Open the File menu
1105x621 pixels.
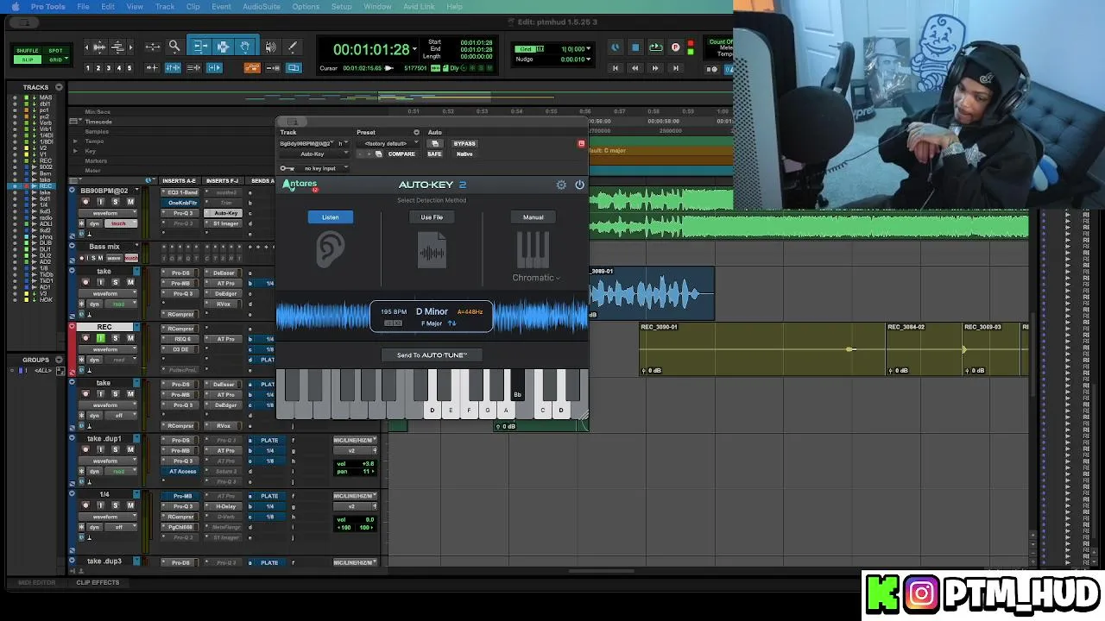coord(83,7)
